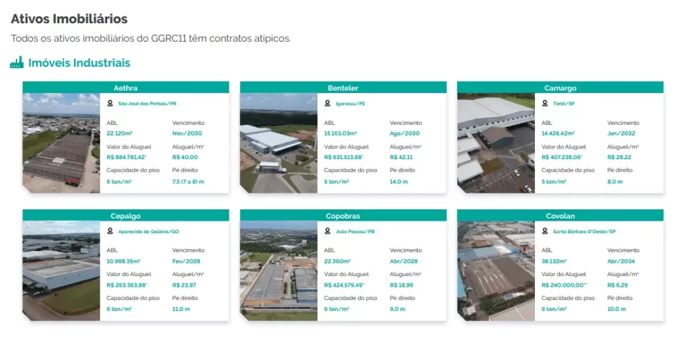Select the 10.998,35m² ABL value in Cepalgo
Viewport: 677px width, 352px height.
point(124,261)
